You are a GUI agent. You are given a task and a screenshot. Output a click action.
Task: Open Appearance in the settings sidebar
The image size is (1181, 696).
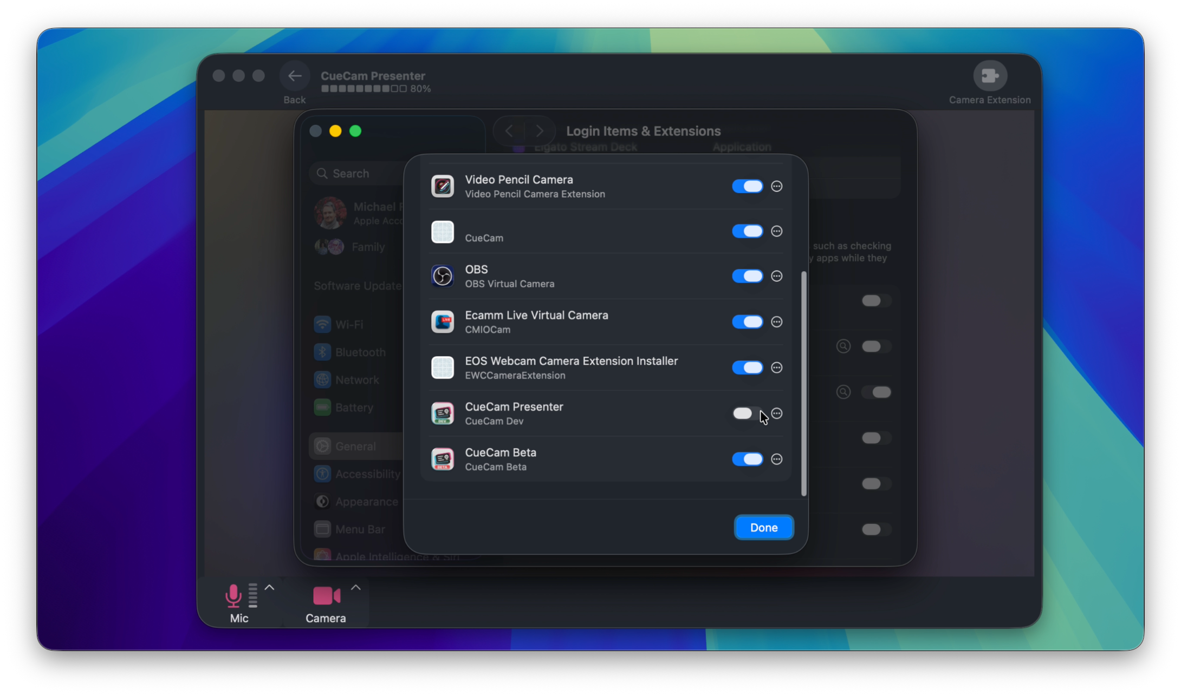pyautogui.click(x=356, y=501)
